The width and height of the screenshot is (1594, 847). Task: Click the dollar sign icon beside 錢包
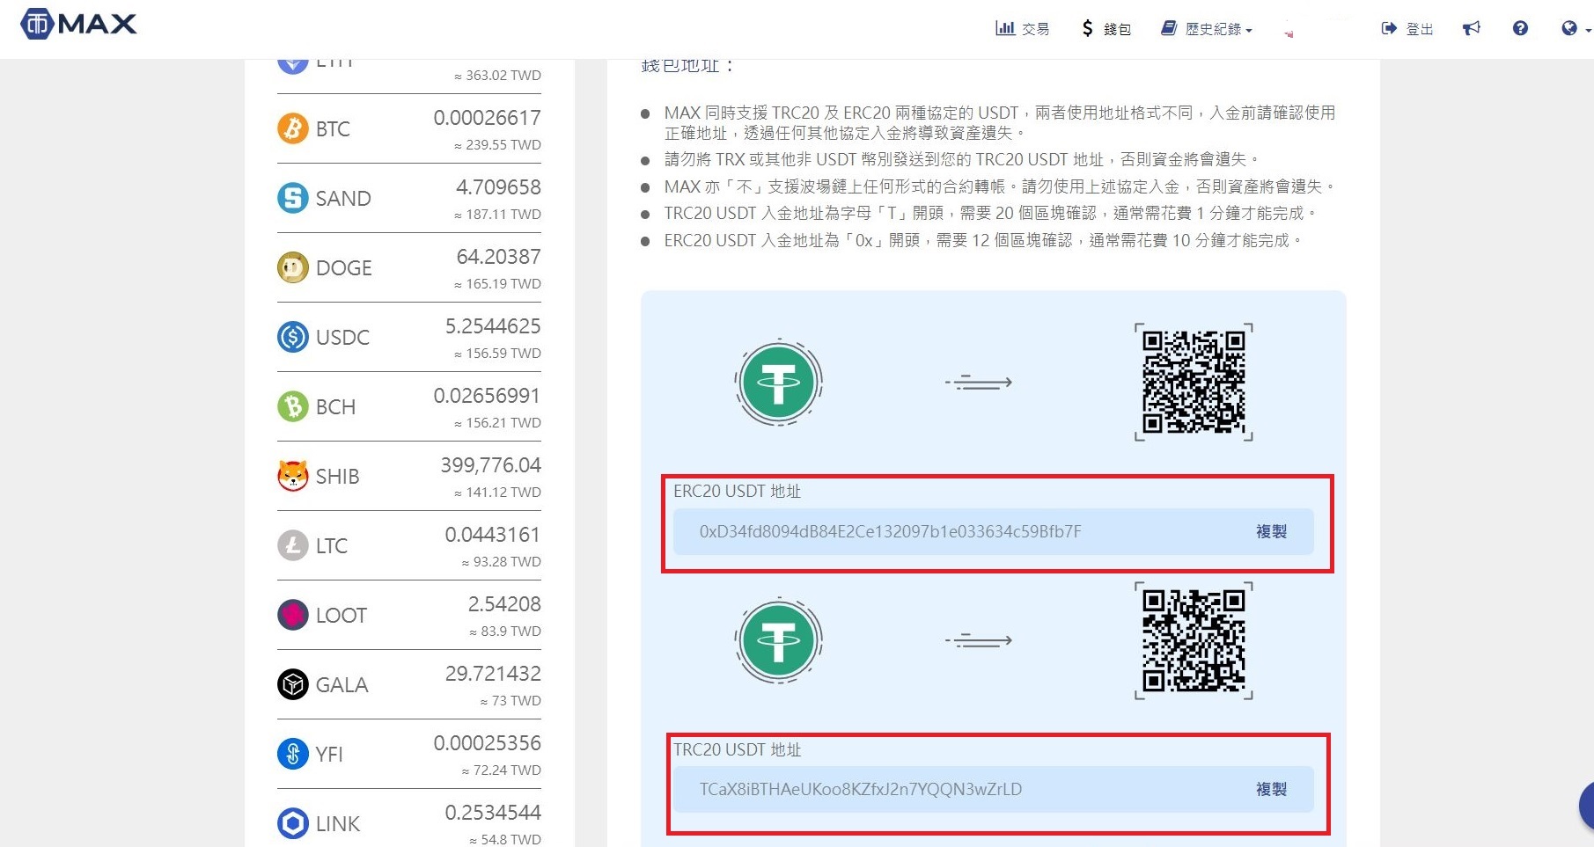click(1088, 28)
